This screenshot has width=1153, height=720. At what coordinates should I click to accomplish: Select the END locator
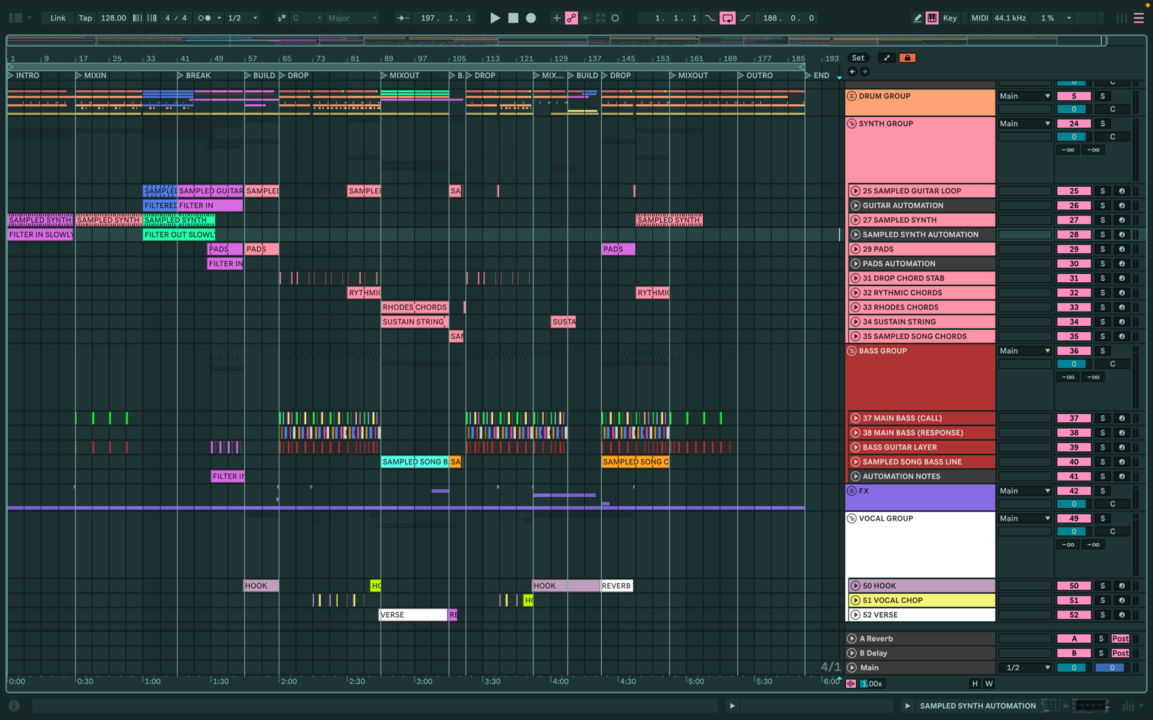click(x=817, y=76)
